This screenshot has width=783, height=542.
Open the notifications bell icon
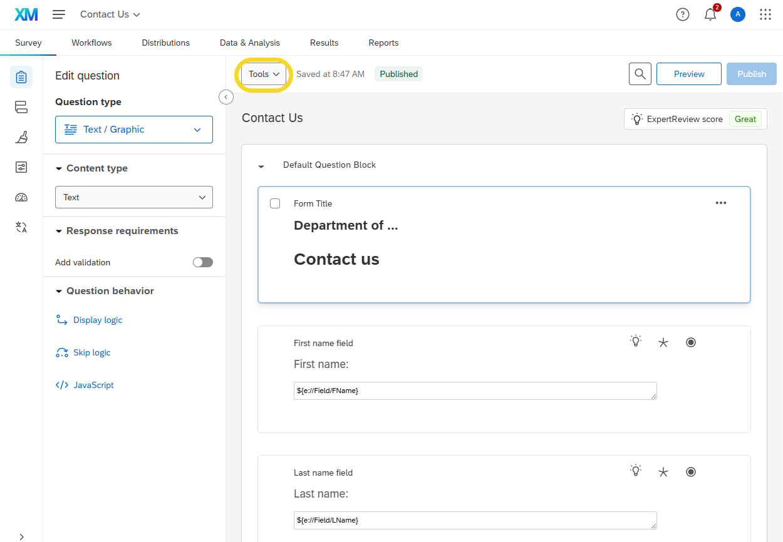point(710,14)
